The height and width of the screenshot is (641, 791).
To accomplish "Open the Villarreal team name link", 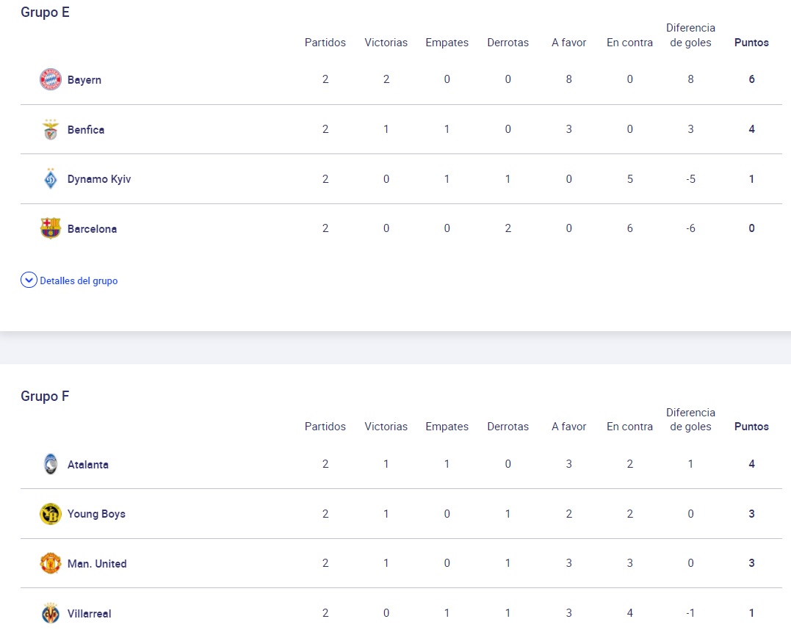I will (x=90, y=614).
